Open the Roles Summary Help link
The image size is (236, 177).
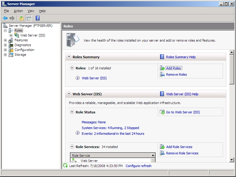click(181, 57)
